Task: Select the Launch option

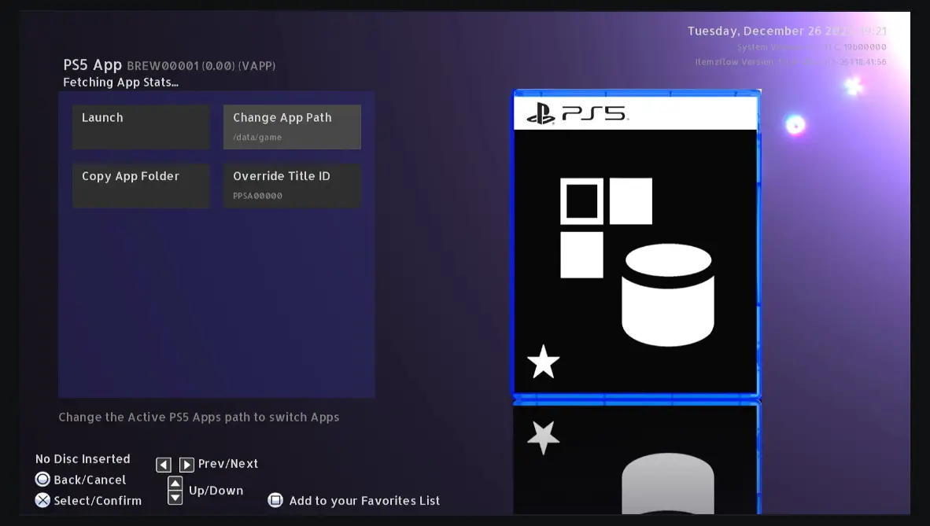Action: tap(141, 127)
